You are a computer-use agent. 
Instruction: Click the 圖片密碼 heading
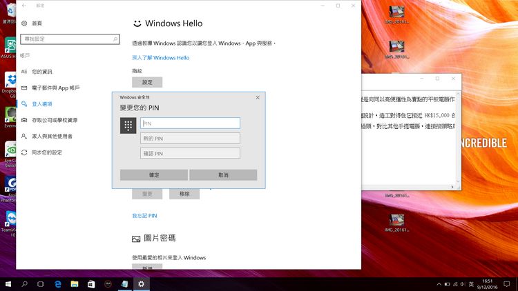[160, 238]
